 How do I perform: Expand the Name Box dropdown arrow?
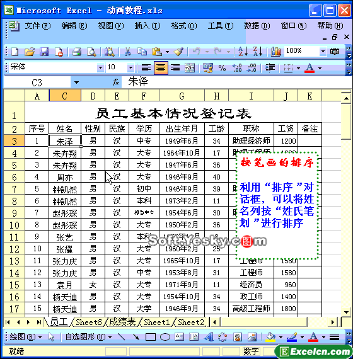[x=76, y=83]
